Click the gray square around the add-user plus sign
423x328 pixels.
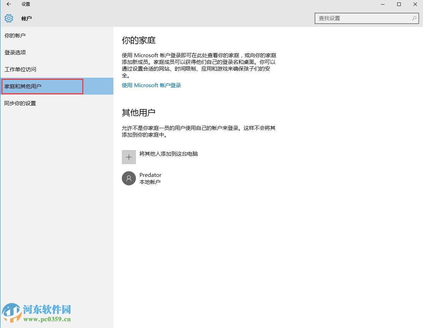(x=129, y=157)
